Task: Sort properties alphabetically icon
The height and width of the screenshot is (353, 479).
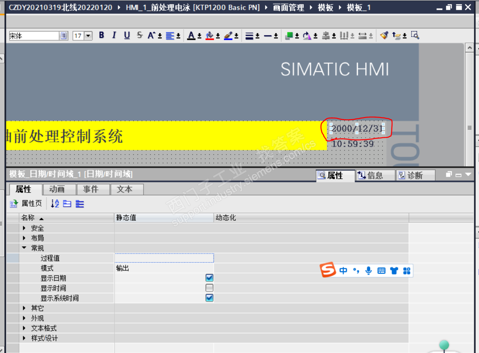Action: (x=55, y=203)
